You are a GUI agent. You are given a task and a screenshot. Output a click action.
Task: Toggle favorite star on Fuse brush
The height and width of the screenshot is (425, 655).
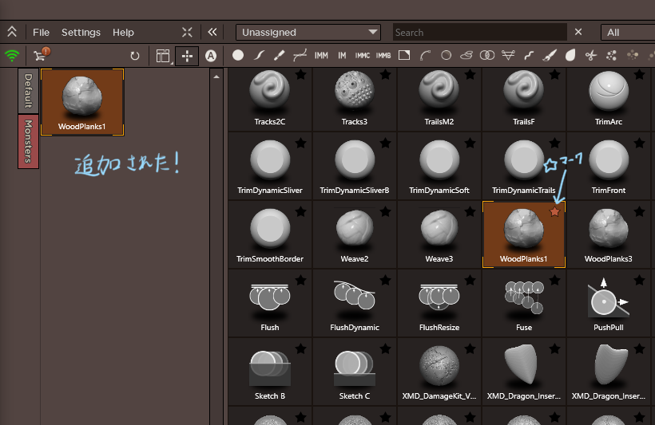554,280
